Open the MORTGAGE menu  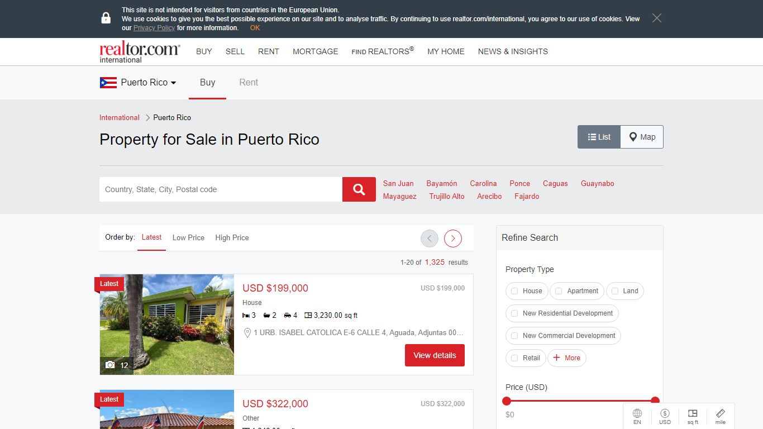(316, 51)
